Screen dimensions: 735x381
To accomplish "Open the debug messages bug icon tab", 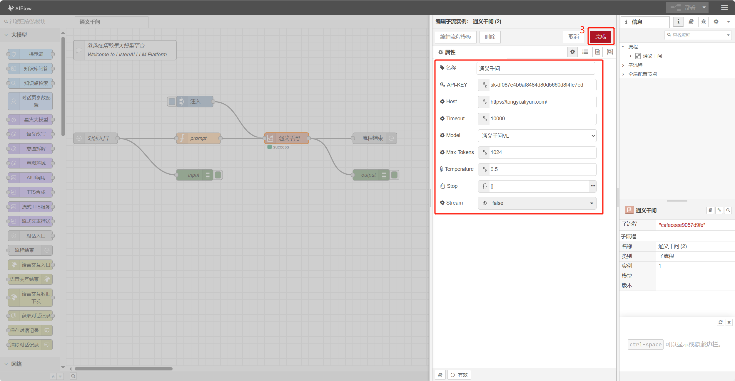I will pos(704,22).
